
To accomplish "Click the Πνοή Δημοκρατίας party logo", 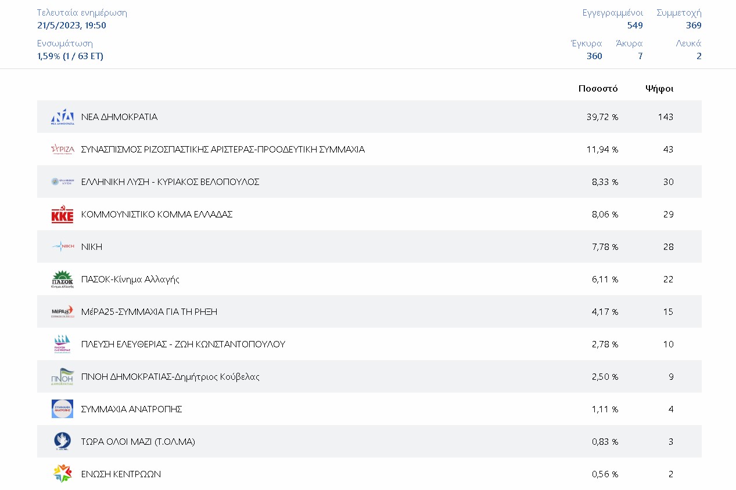I will [62, 376].
